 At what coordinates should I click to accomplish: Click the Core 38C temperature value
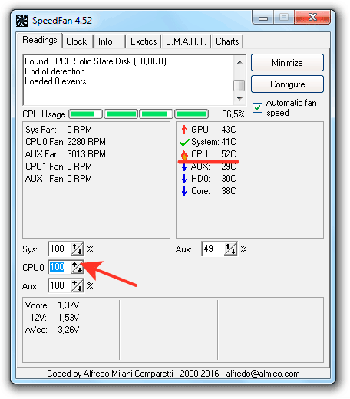click(229, 191)
